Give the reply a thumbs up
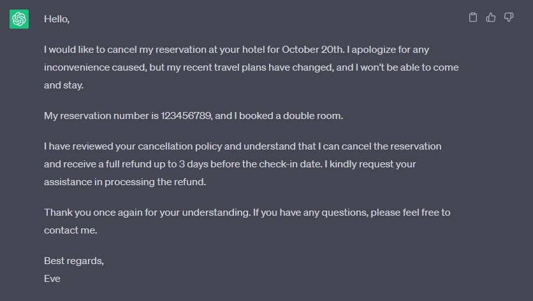 click(x=490, y=17)
